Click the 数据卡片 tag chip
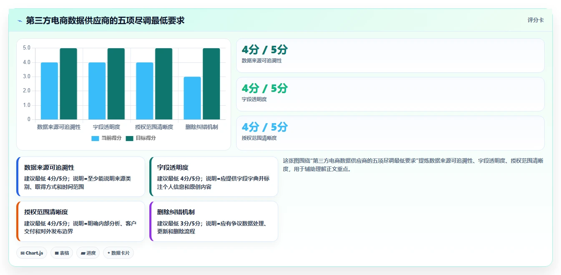 118,253
